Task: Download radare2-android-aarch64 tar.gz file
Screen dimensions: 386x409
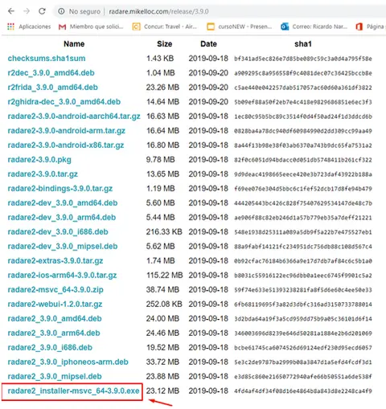Action: click(74, 117)
